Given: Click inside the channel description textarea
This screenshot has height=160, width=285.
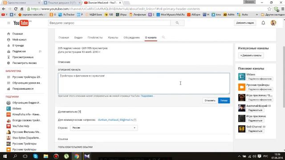Looking at the screenshot, I should (144, 84).
